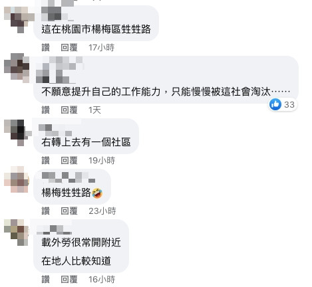Like the comment about 不願意提升自己的工作能力
The image size is (312, 287).
[46, 110]
